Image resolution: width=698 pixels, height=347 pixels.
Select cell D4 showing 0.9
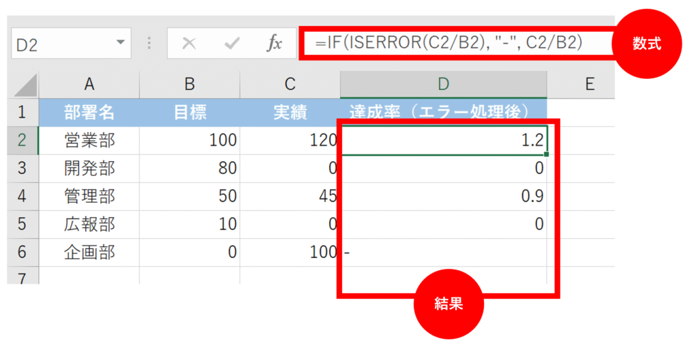click(443, 197)
